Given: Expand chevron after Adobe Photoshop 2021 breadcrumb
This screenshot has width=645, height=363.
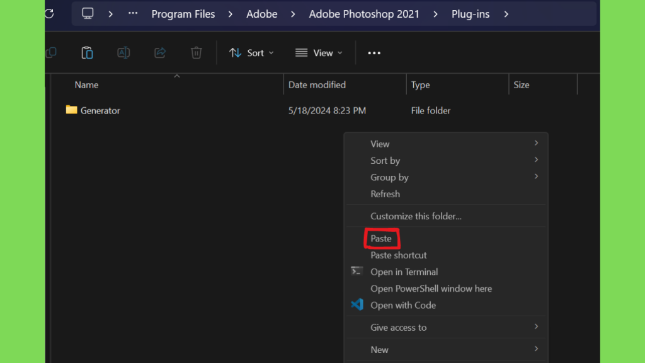Looking at the screenshot, I should [436, 14].
